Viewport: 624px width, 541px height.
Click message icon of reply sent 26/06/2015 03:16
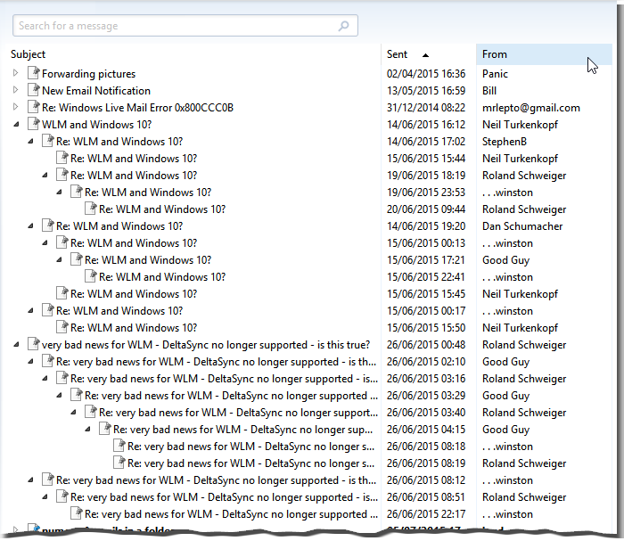[62, 378]
